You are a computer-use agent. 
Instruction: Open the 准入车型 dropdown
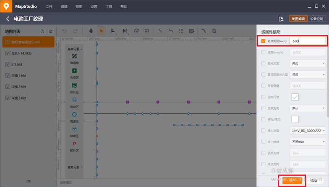point(308,131)
